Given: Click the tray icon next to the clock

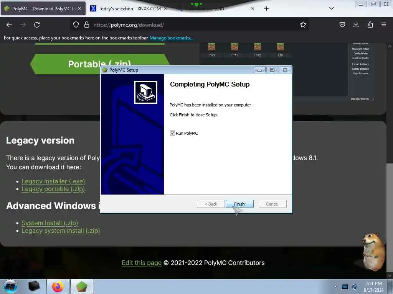Looking at the screenshot, I should 354,287.
